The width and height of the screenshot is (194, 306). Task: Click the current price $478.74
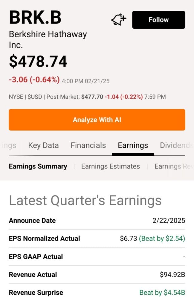(38, 61)
